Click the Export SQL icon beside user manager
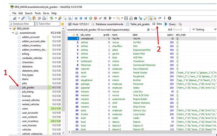 pyautogui.click(x=65, y=18)
